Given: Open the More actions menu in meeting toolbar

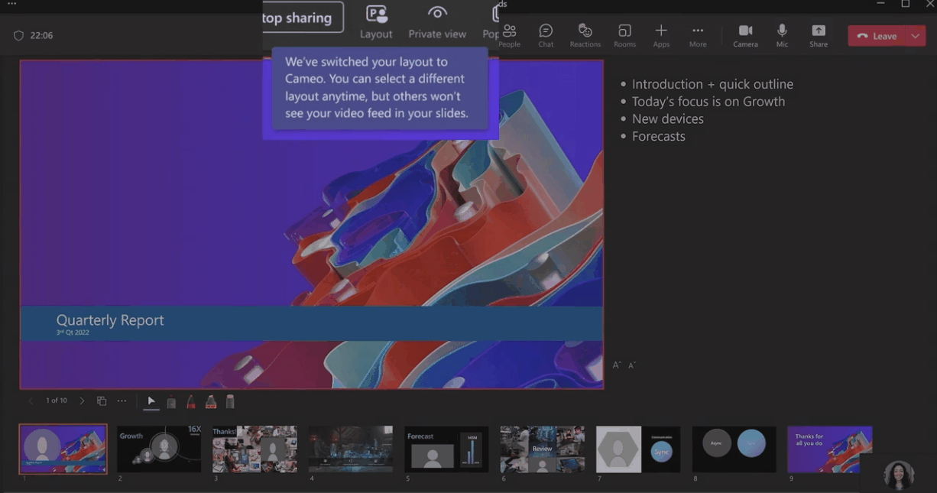Looking at the screenshot, I should click(698, 35).
